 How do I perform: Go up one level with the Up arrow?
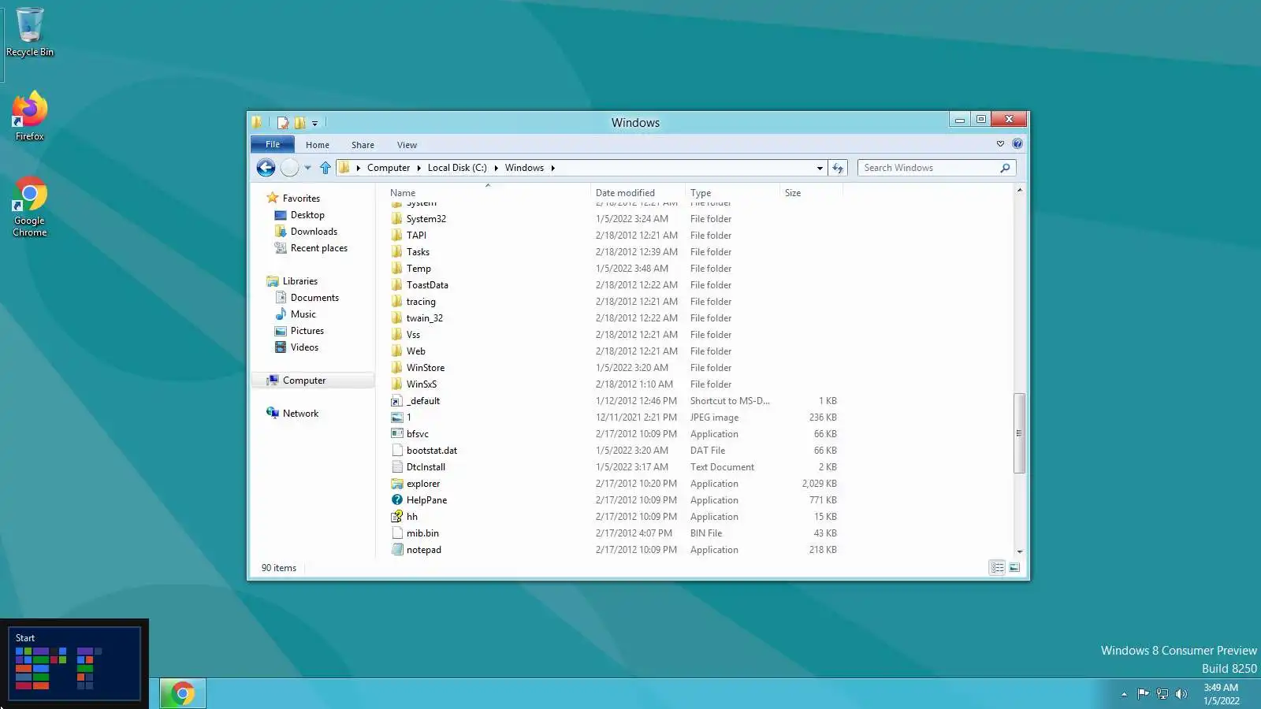pyautogui.click(x=325, y=168)
